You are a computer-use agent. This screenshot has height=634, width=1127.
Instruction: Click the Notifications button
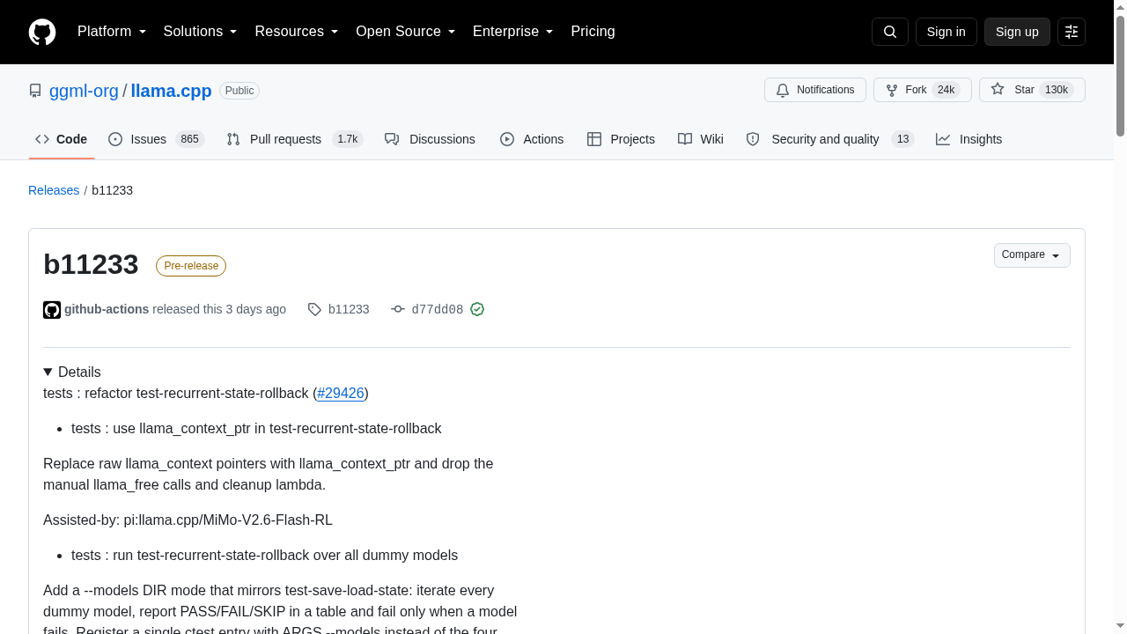click(x=815, y=90)
